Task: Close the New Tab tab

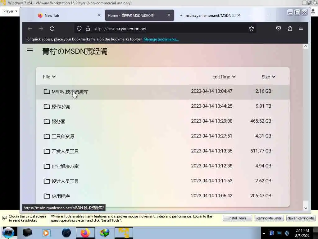Action: pyautogui.click(x=99, y=15)
